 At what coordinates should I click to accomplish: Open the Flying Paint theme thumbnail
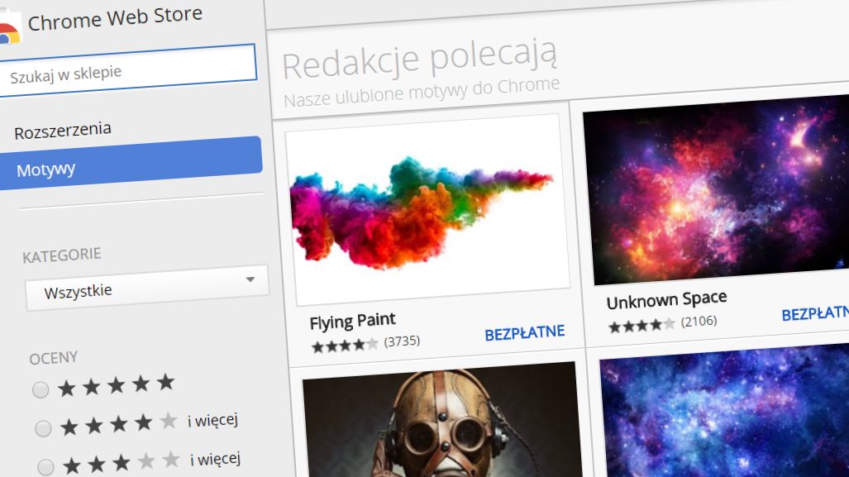point(427,209)
